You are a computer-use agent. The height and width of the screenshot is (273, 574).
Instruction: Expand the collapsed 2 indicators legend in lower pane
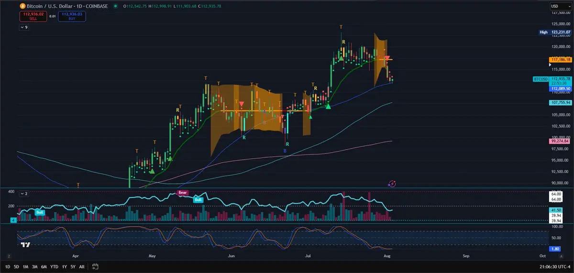[24, 194]
